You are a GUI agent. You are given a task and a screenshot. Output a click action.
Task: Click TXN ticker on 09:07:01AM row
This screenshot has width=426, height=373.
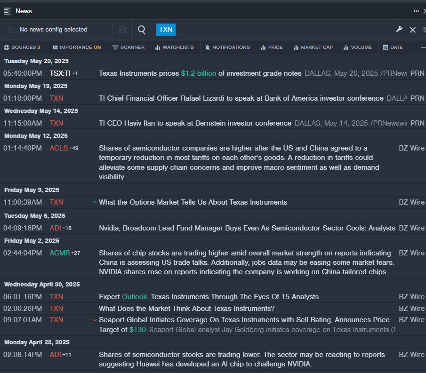click(56, 320)
